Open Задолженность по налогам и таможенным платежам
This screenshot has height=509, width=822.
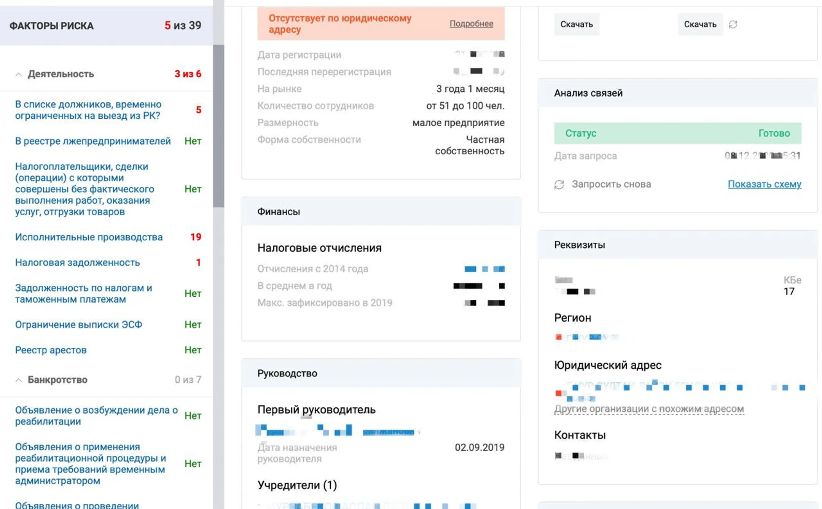[x=83, y=294]
